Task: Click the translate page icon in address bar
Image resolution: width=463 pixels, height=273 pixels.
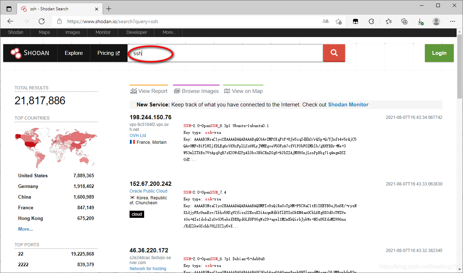Action: click(326, 21)
